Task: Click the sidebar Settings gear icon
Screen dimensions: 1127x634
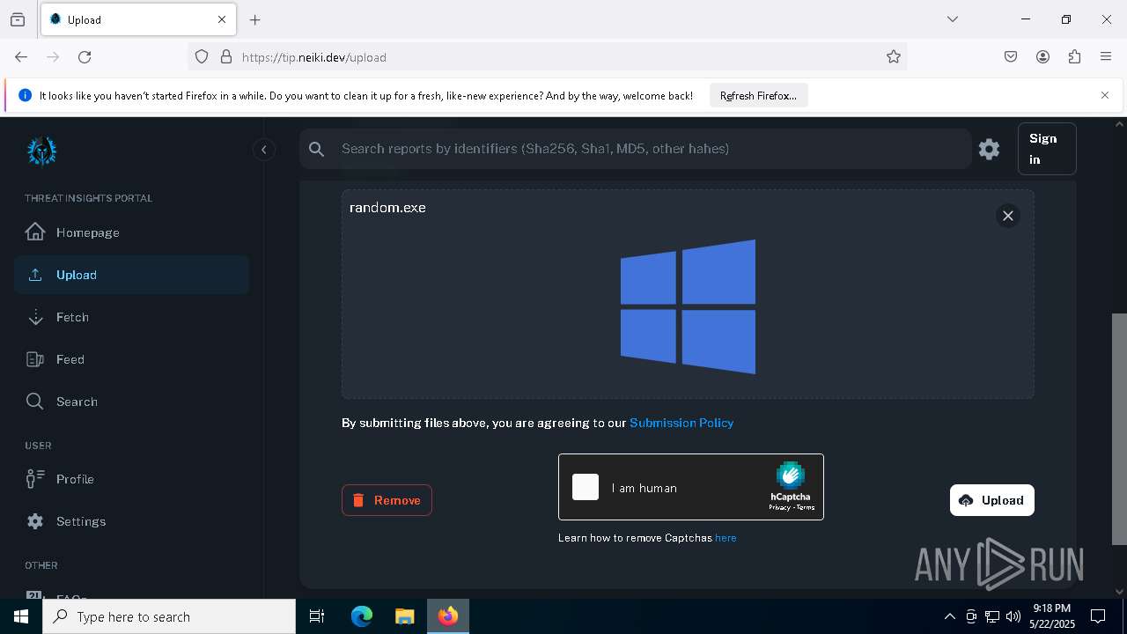Action: click(x=35, y=521)
